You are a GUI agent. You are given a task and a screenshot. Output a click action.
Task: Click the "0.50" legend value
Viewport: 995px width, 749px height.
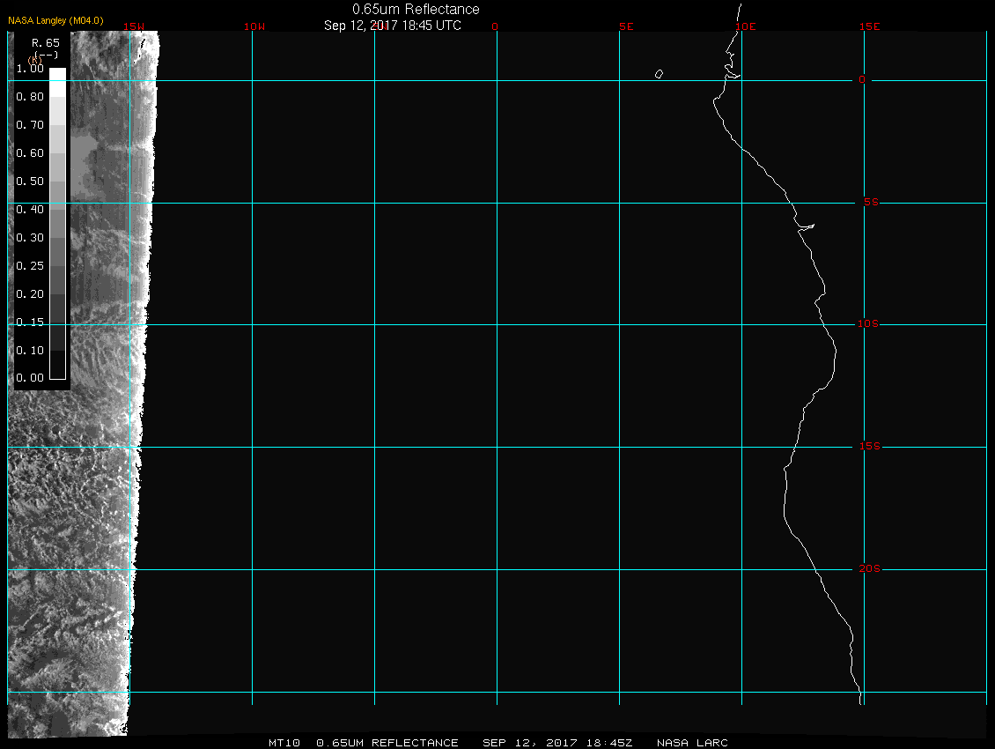(30, 181)
